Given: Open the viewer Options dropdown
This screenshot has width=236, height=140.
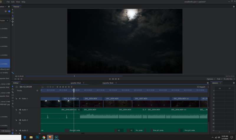Looking at the screenshot, I should tap(211, 79).
